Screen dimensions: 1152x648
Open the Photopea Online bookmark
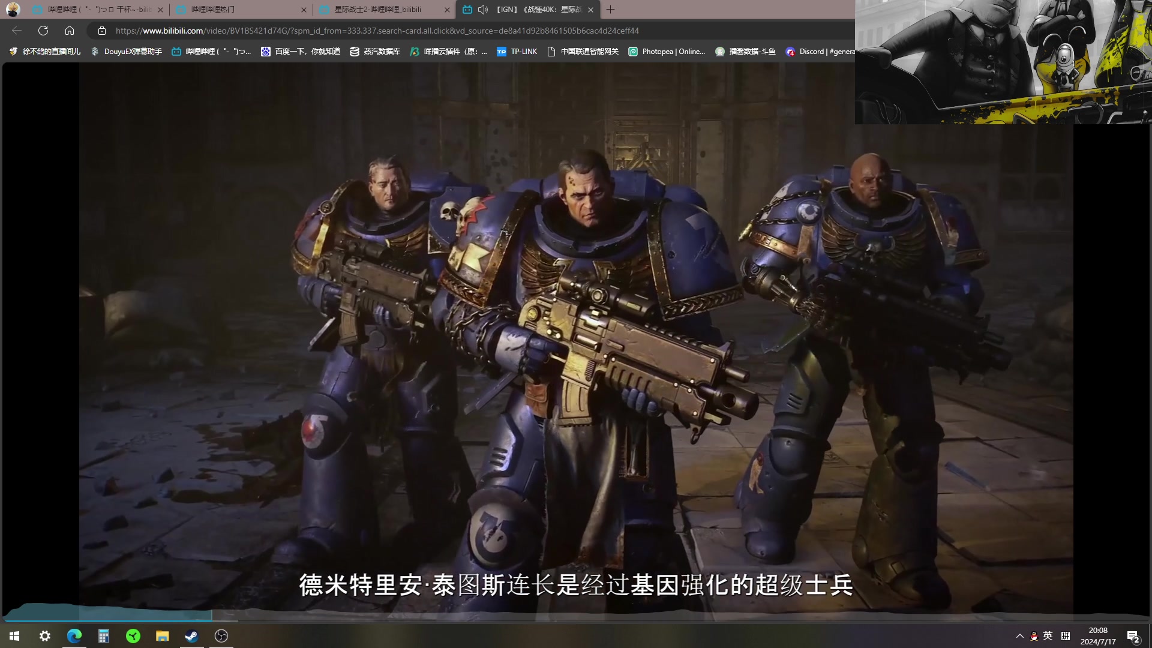point(667,52)
